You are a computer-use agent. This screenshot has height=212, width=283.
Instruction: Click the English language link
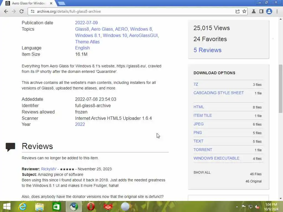pos(82,48)
